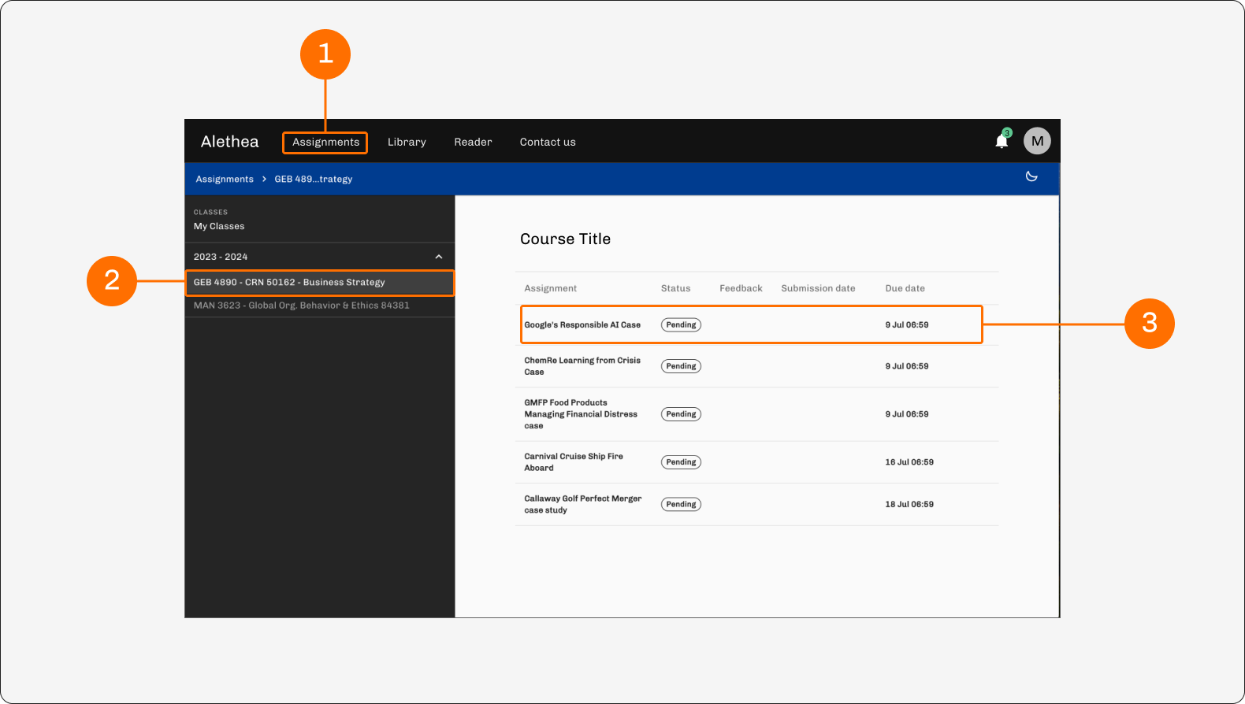Click the Due date column header
The width and height of the screenshot is (1245, 704).
click(x=905, y=289)
